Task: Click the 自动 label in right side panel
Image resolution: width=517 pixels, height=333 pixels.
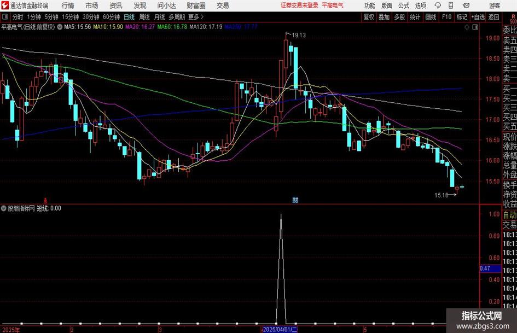Action: (510, 215)
